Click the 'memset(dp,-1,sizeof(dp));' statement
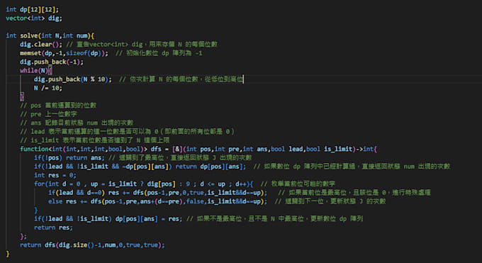Screen dimensions: 482x263 (64, 53)
